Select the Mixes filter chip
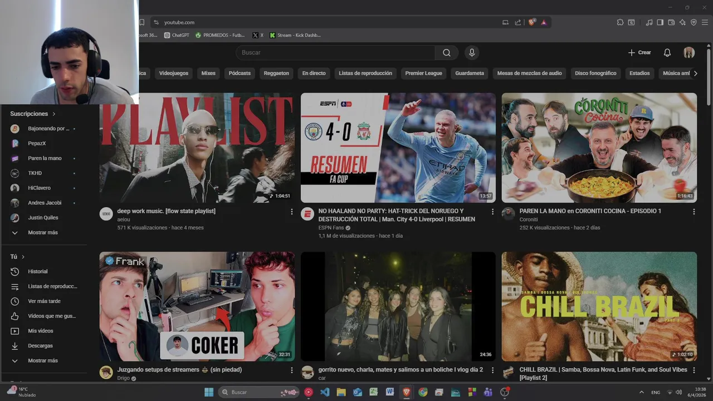This screenshot has height=401, width=713. tap(208, 73)
